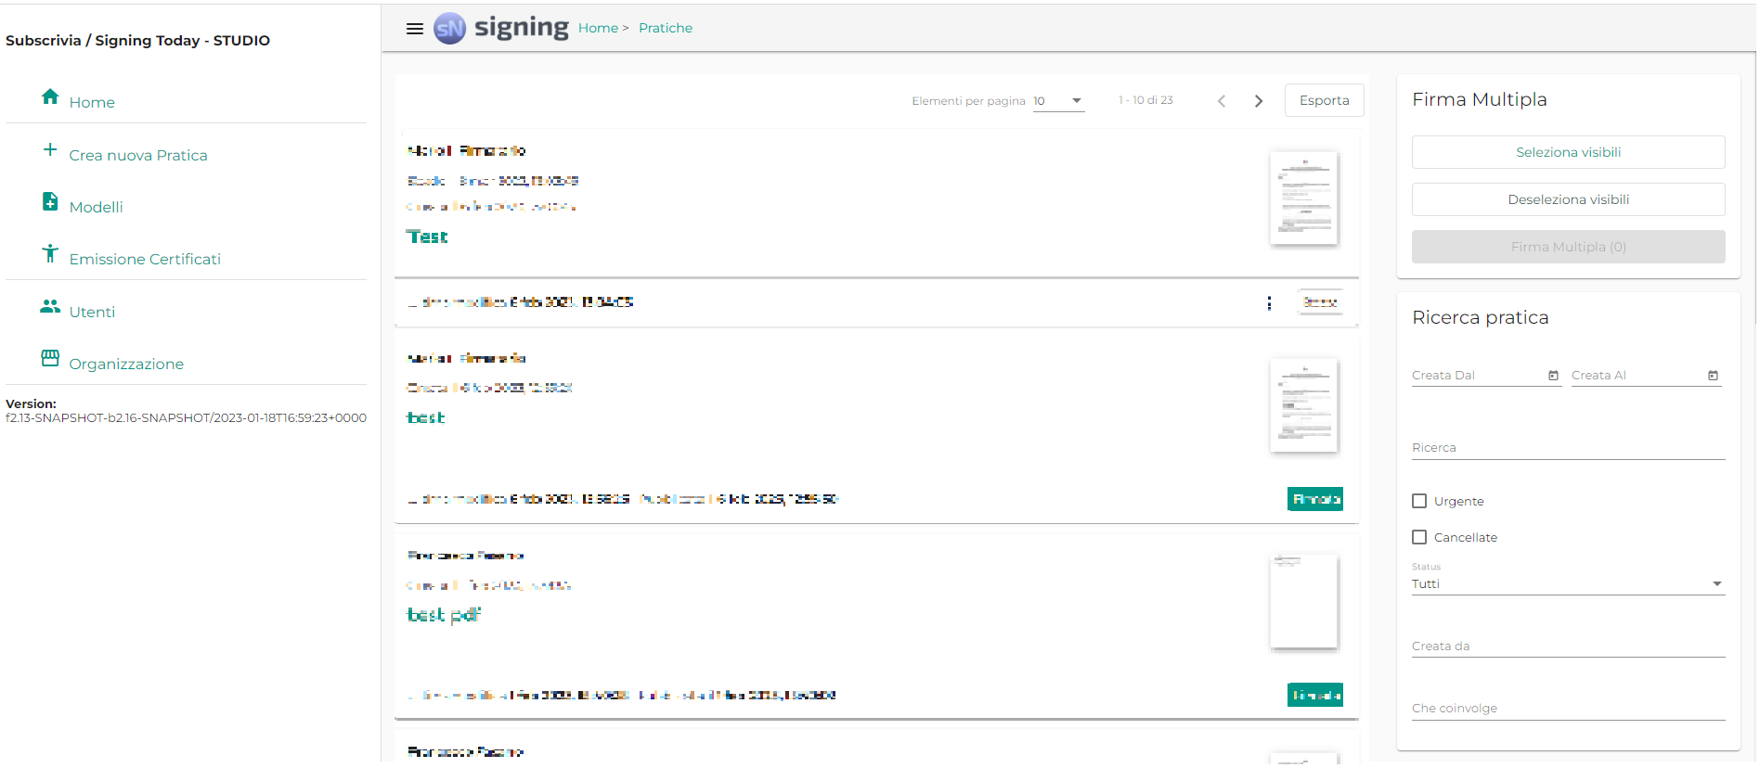
Task: Open the first pratica document thumbnail
Action: click(1303, 198)
